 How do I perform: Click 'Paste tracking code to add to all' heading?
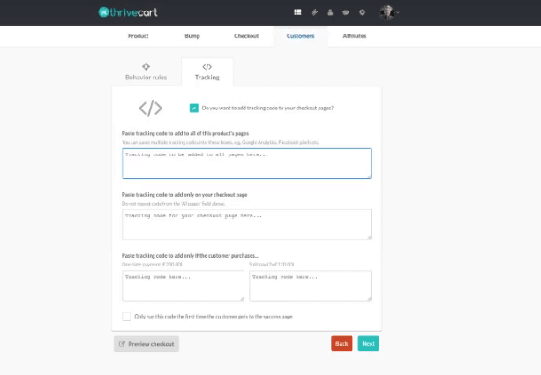click(185, 133)
